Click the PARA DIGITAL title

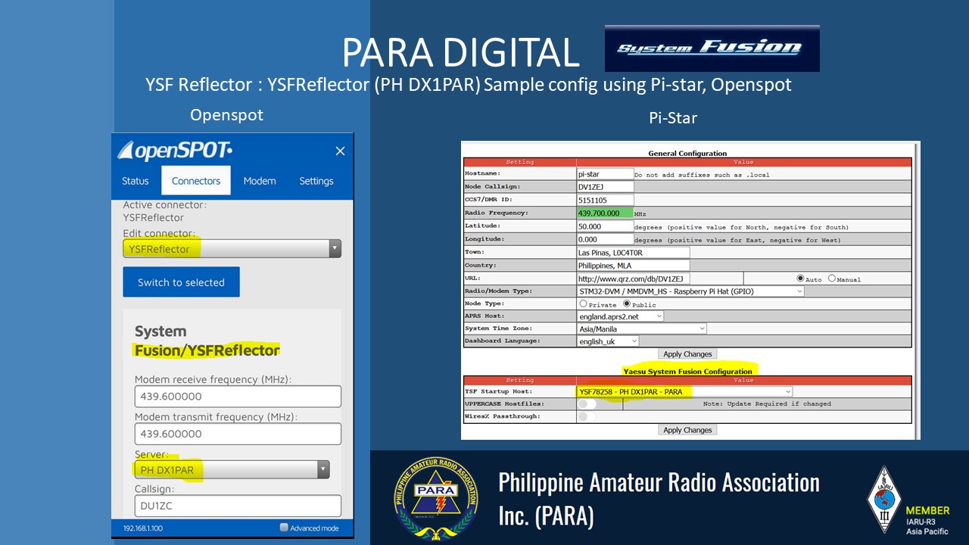460,52
